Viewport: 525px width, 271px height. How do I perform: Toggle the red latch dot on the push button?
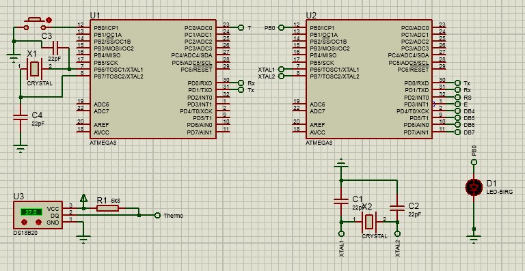pyautogui.click(x=49, y=20)
